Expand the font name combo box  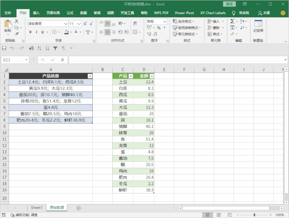pos(66,23)
